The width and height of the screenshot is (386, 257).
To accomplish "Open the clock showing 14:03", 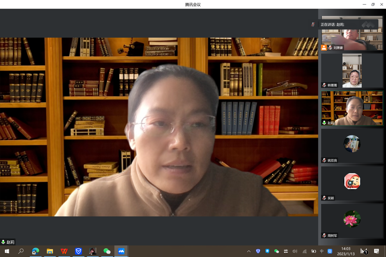I will [x=346, y=251].
